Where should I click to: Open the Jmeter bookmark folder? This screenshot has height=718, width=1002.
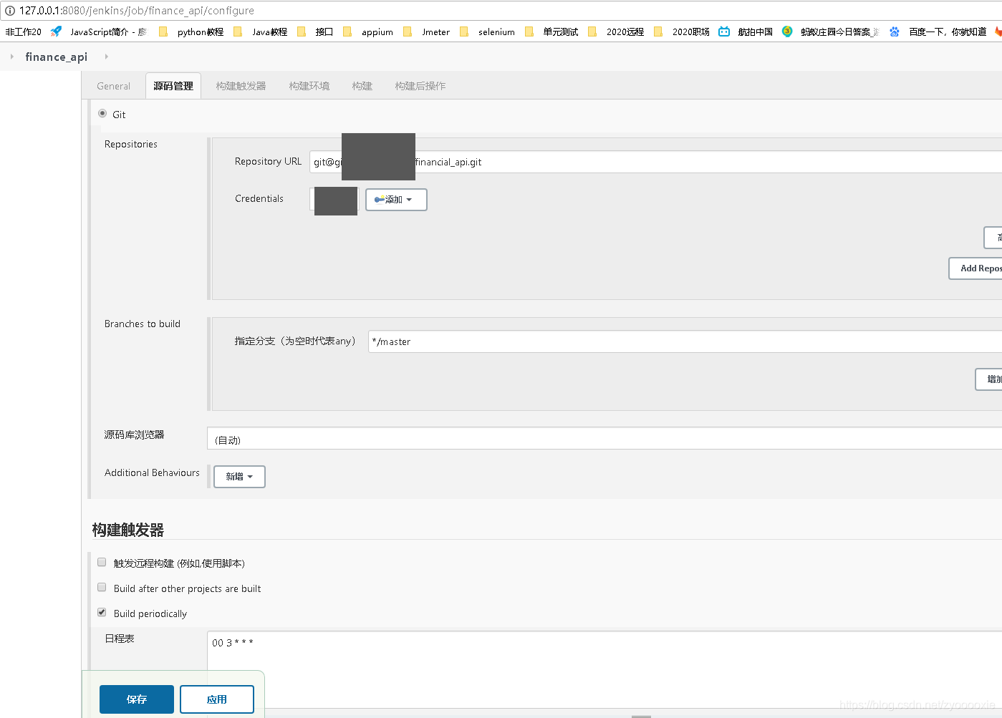[x=427, y=31]
